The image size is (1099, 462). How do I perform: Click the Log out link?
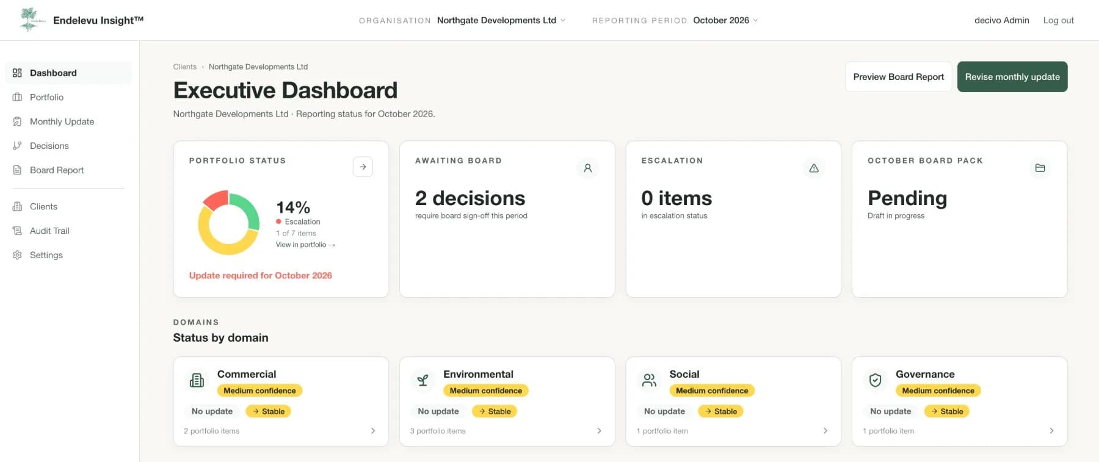pos(1058,20)
